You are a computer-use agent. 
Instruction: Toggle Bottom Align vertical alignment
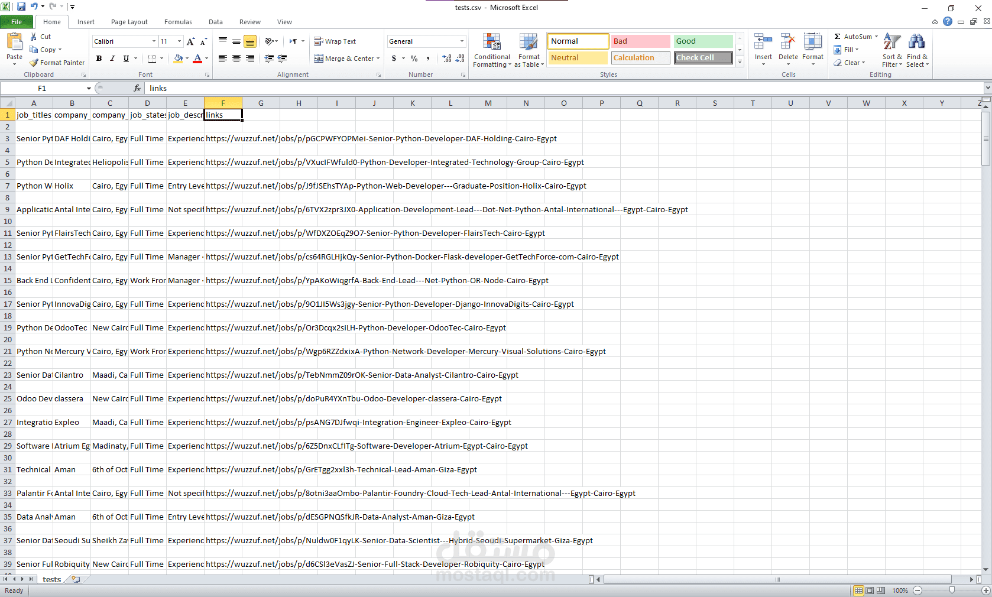[x=250, y=41]
